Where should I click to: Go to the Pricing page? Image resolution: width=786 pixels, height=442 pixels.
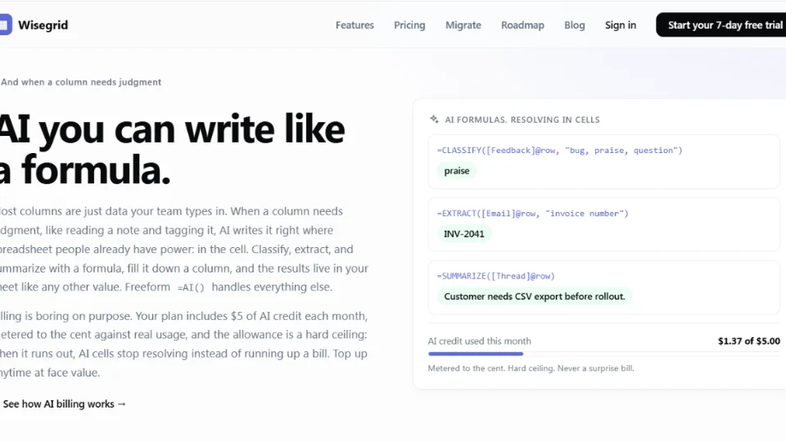pyautogui.click(x=409, y=25)
